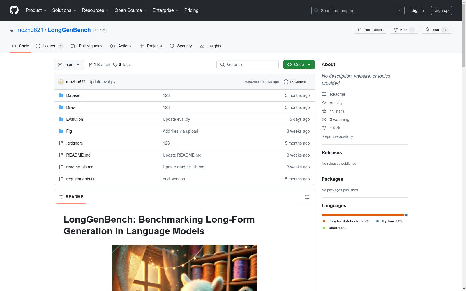Screen dimensions: 466x291
Task: Expand the Enterprise menu
Action: pos(166,10)
